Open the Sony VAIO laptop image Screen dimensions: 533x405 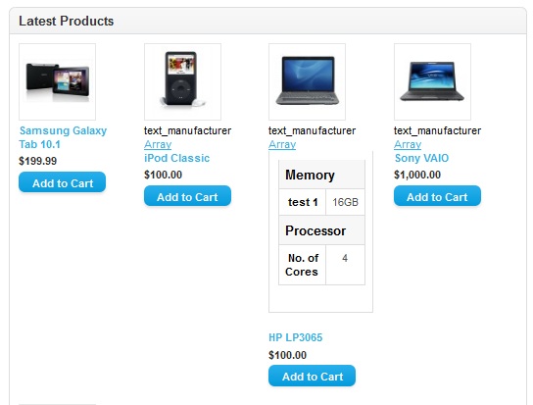[x=432, y=81]
